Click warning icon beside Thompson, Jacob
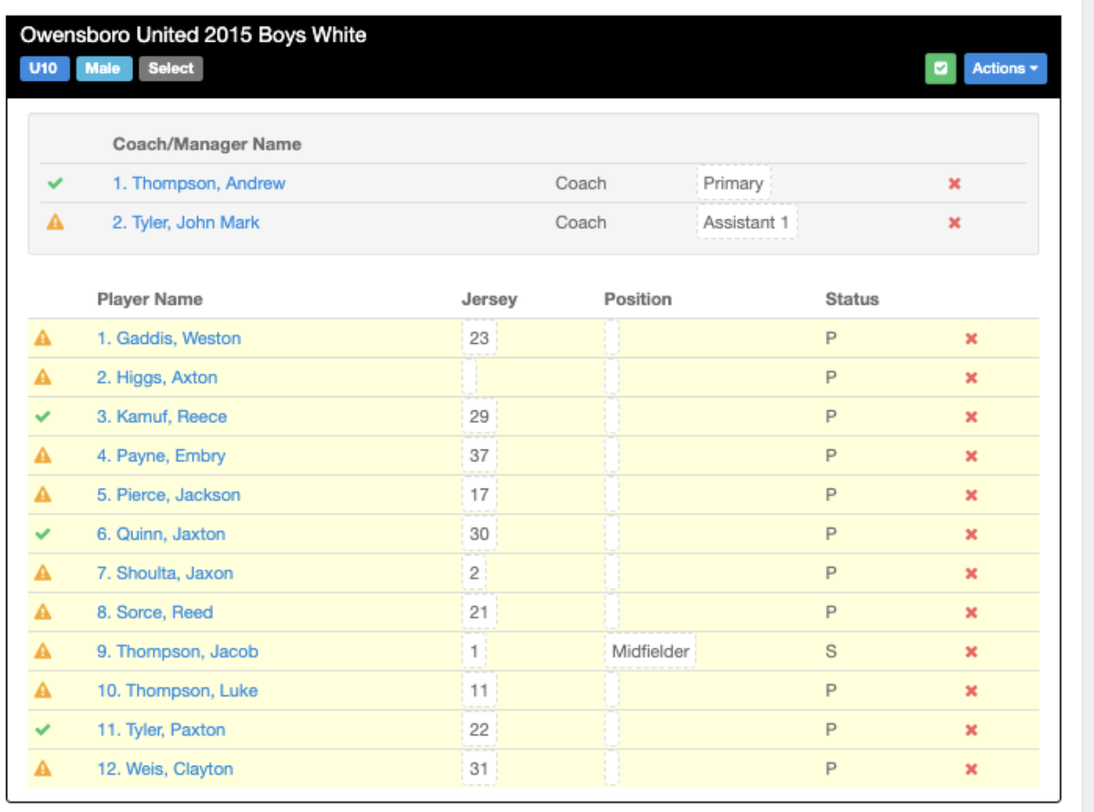The image size is (1094, 812). click(x=43, y=651)
